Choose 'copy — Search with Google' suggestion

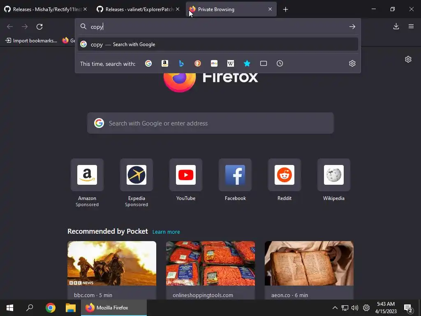point(218,44)
